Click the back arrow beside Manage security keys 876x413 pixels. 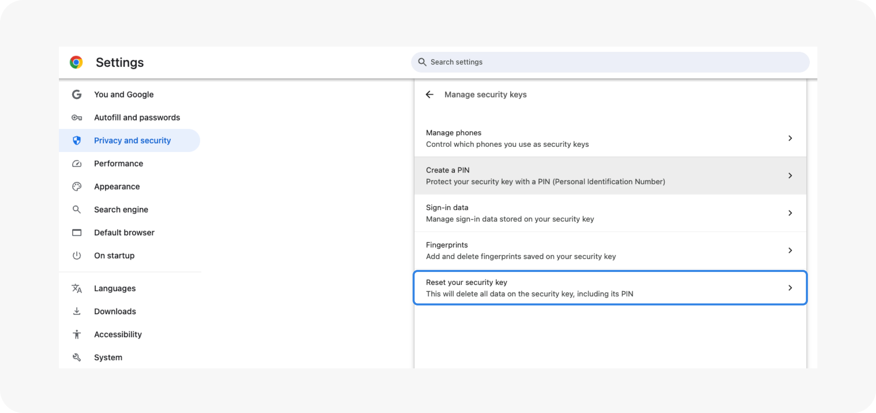(430, 94)
